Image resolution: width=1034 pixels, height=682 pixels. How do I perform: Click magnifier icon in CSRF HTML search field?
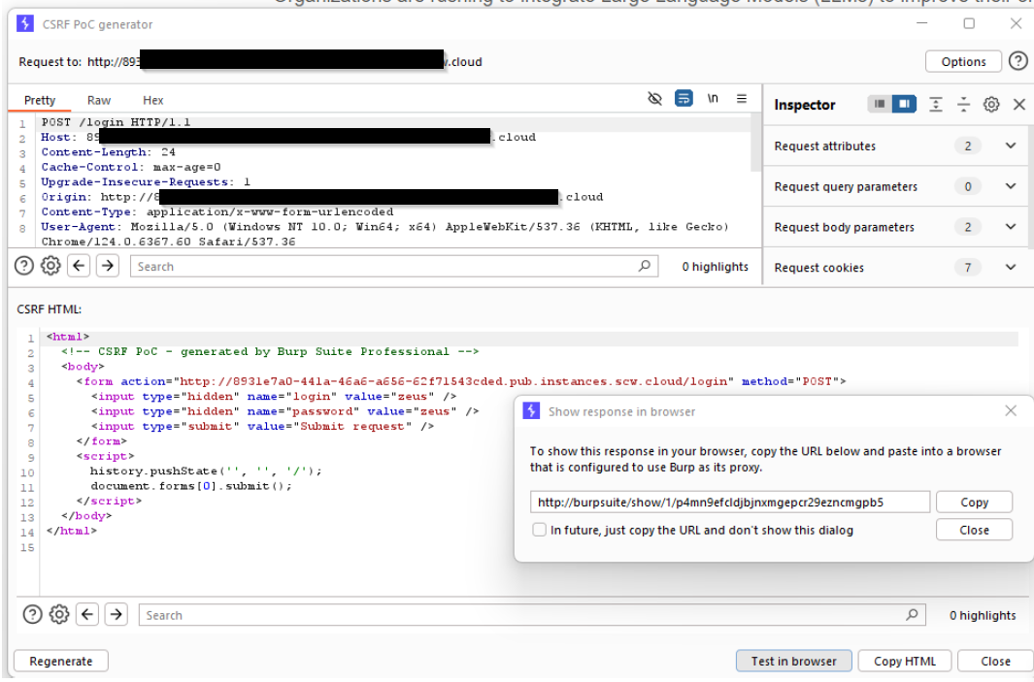pos(912,614)
